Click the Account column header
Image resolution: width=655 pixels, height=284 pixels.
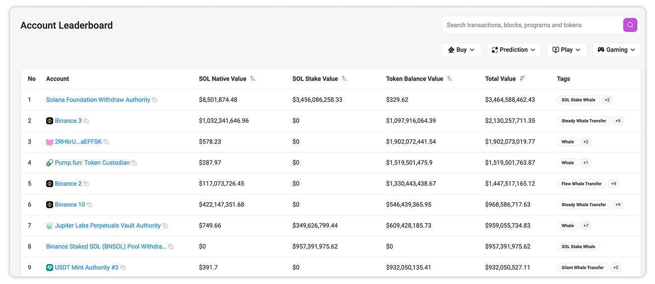tap(58, 78)
